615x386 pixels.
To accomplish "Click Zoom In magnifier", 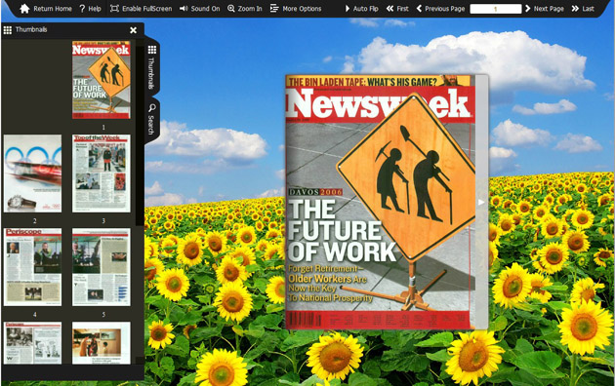I will pyautogui.click(x=244, y=8).
